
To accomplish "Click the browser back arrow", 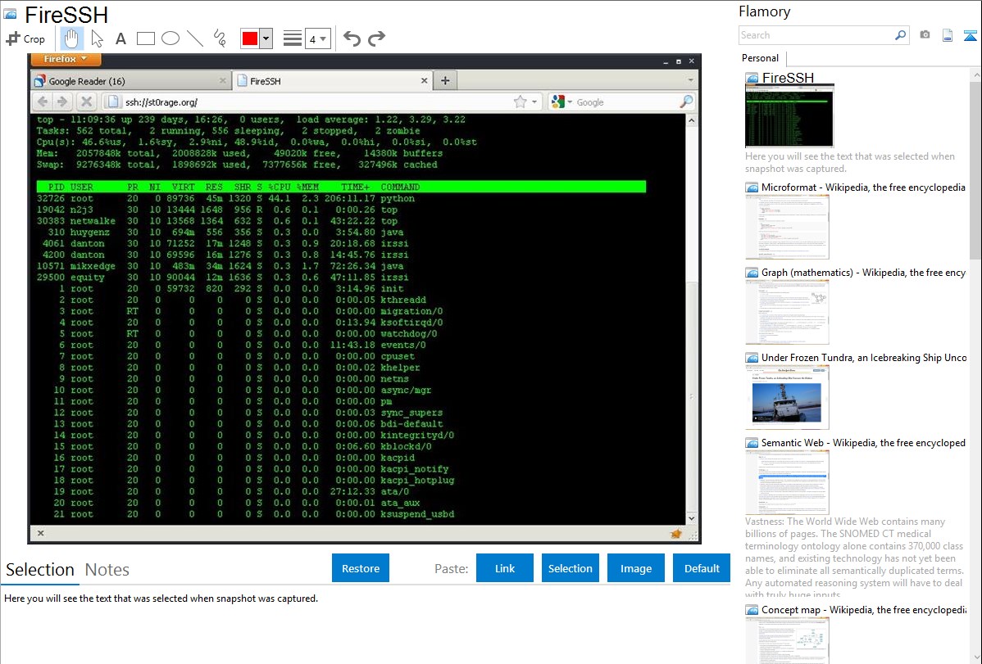I will click(x=43, y=102).
